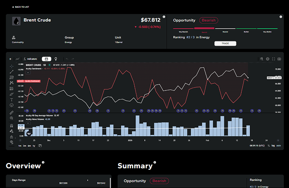Image resolution: width=289 pixels, height=188 pixels.
Task: Open the symbol quick search icon
Action: [x=261, y=59]
